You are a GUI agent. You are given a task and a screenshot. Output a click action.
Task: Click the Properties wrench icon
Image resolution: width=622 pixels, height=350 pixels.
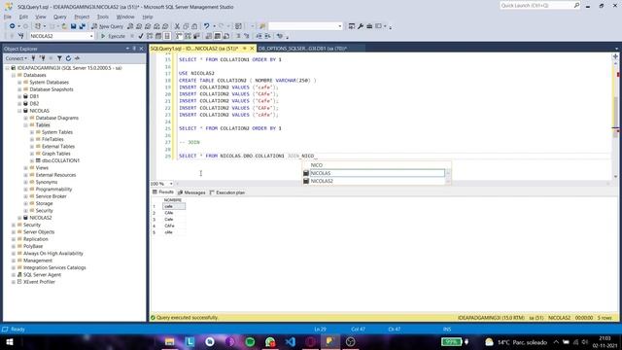(361, 26)
